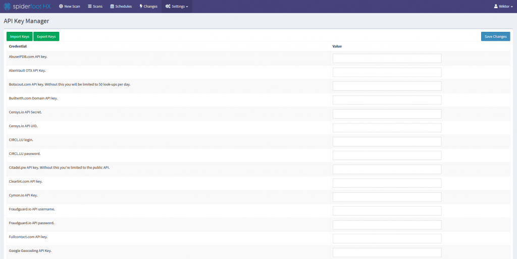This screenshot has height=259, width=517.
Task: Click the Settings gears icon
Action: point(168,6)
